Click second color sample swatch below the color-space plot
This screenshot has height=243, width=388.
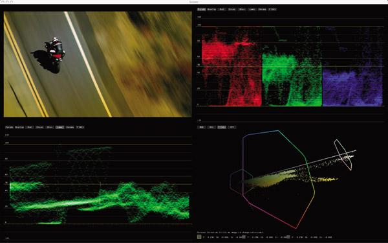(x=244, y=237)
